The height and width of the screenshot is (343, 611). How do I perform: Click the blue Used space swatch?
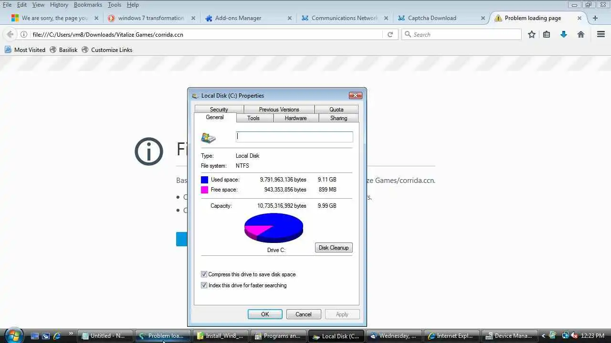[x=204, y=180]
